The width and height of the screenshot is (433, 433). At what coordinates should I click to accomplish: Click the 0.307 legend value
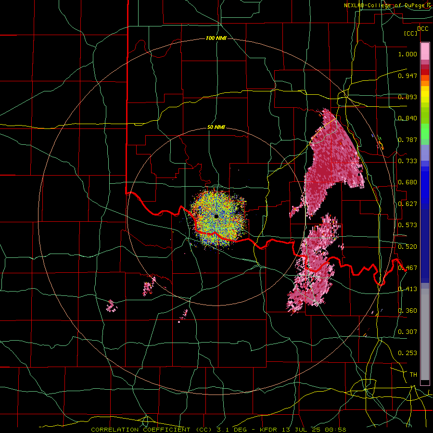[408, 332]
